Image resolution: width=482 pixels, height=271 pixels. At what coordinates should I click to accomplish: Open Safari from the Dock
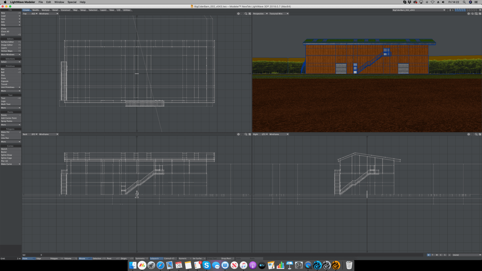[160, 265]
